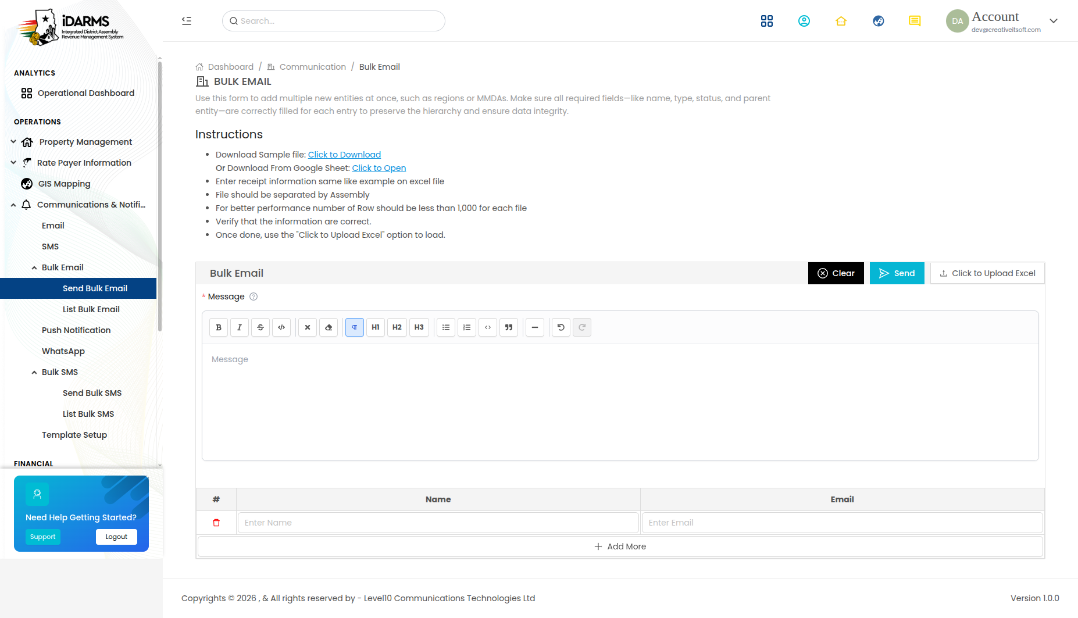Apply H1 heading style
This screenshot has width=1078, height=618.
click(376, 327)
